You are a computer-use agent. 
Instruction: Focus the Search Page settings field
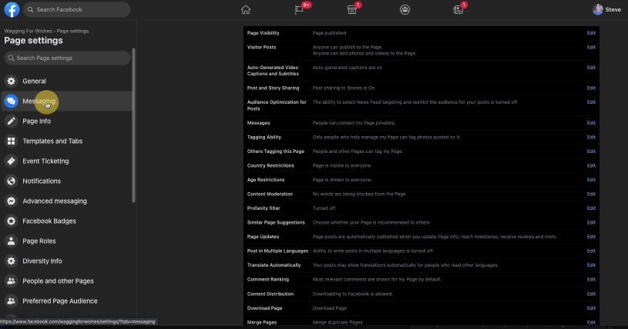coord(67,58)
